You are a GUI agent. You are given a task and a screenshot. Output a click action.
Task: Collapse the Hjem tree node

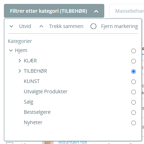coord(11,50)
